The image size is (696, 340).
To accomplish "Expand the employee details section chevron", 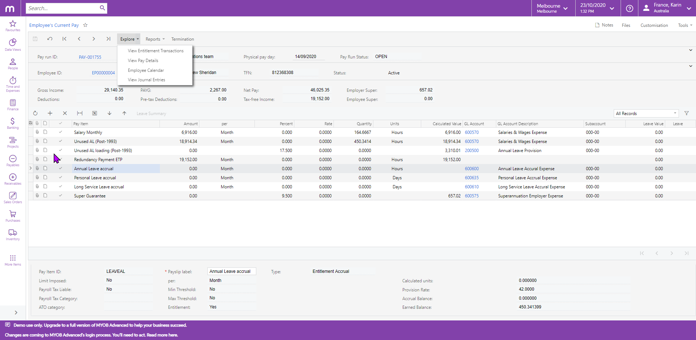I will click(691, 66).
